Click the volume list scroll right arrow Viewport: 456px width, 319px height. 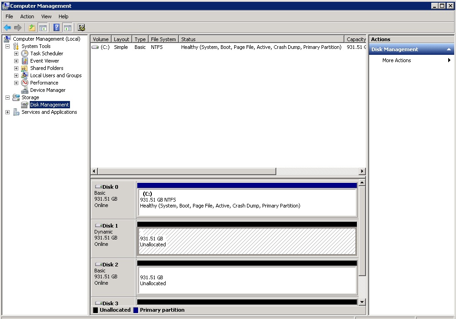[x=362, y=171]
